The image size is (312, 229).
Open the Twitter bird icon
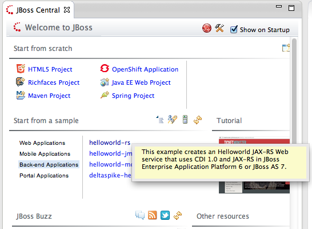(165, 215)
